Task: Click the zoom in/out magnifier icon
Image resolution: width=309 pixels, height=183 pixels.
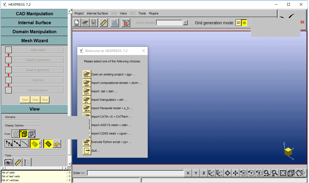Action: (267, 173)
